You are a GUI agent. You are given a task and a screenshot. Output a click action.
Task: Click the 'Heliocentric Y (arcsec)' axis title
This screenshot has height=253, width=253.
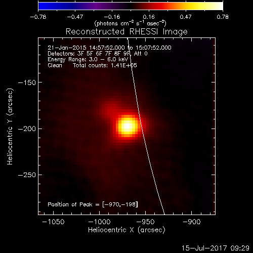click(10, 126)
